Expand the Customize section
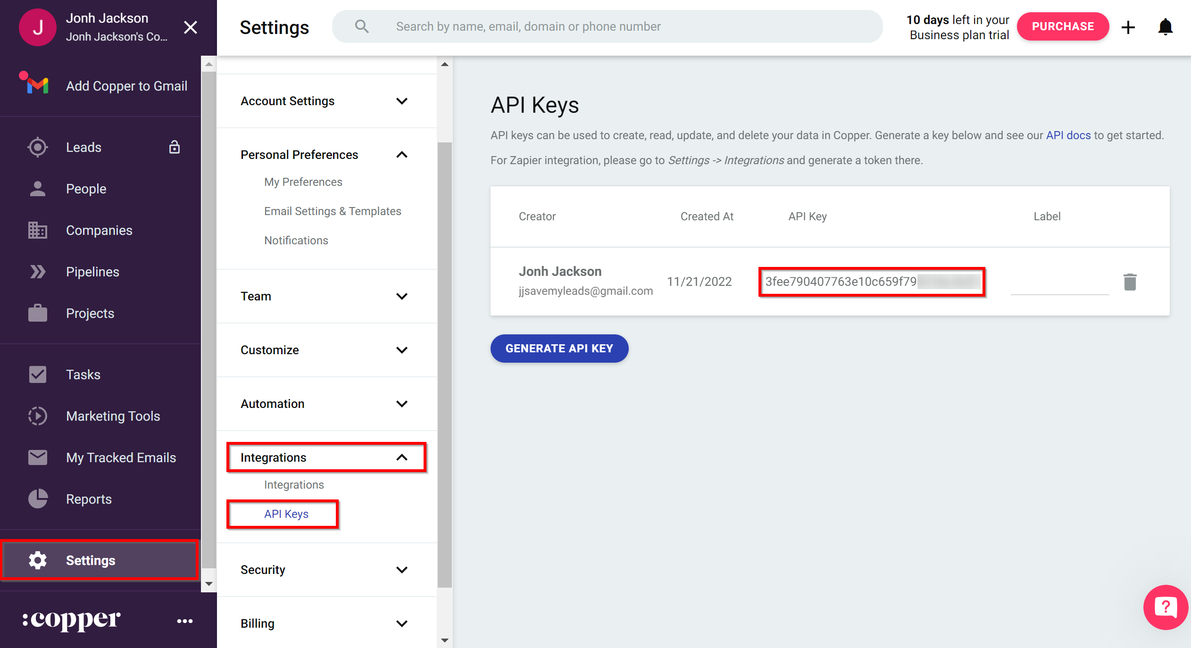 point(326,350)
